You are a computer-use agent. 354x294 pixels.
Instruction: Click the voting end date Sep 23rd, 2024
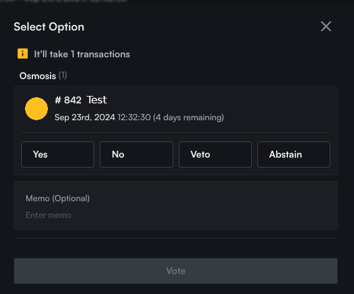[x=85, y=117]
